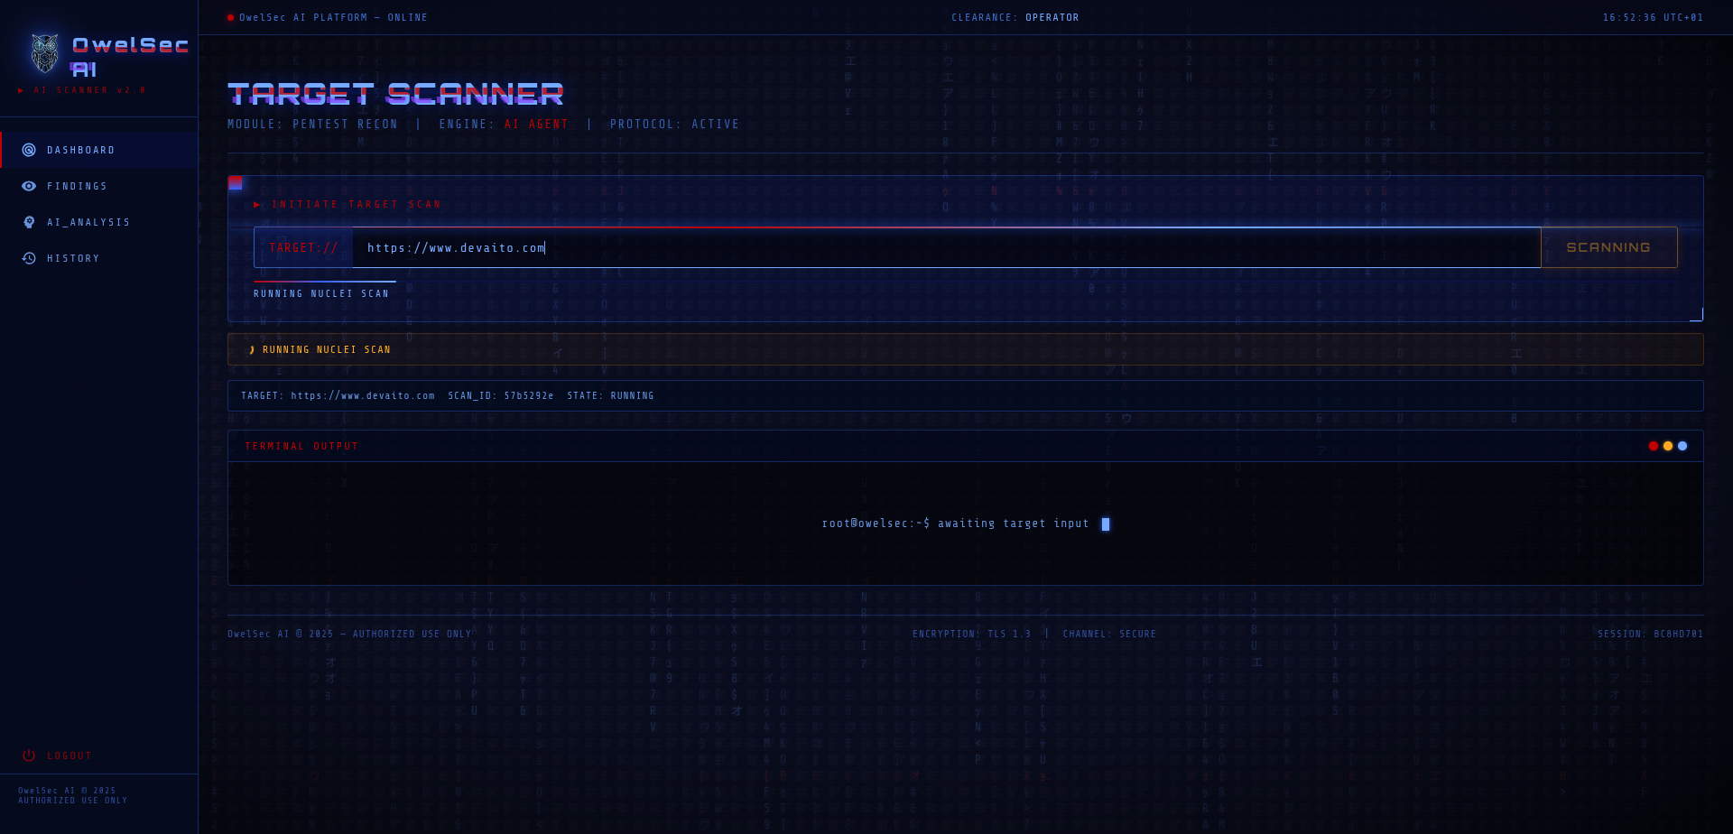The height and width of the screenshot is (834, 1733).
Task: Open History via its clock icon
Action: point(29,258)
